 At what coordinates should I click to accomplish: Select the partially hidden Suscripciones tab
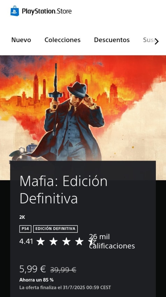point(149,40)
